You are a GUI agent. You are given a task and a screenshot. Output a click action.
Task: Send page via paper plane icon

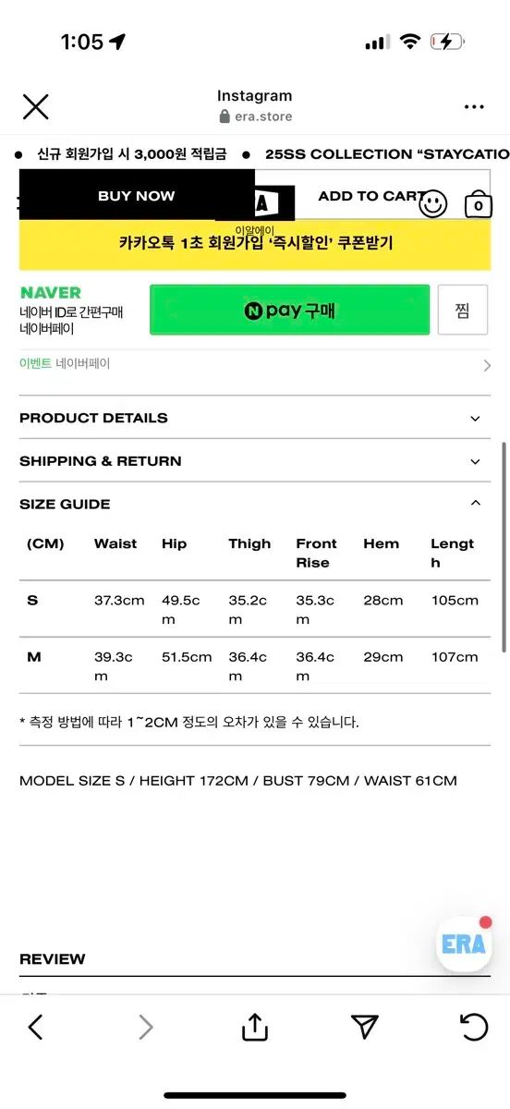click(365, 1026)
